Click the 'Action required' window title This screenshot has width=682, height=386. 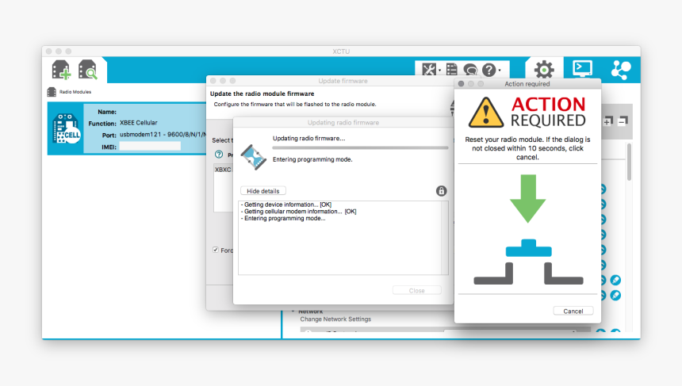click(x=527, y=84)
